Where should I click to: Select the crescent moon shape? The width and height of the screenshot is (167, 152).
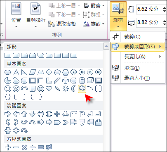tap(74, 89)
